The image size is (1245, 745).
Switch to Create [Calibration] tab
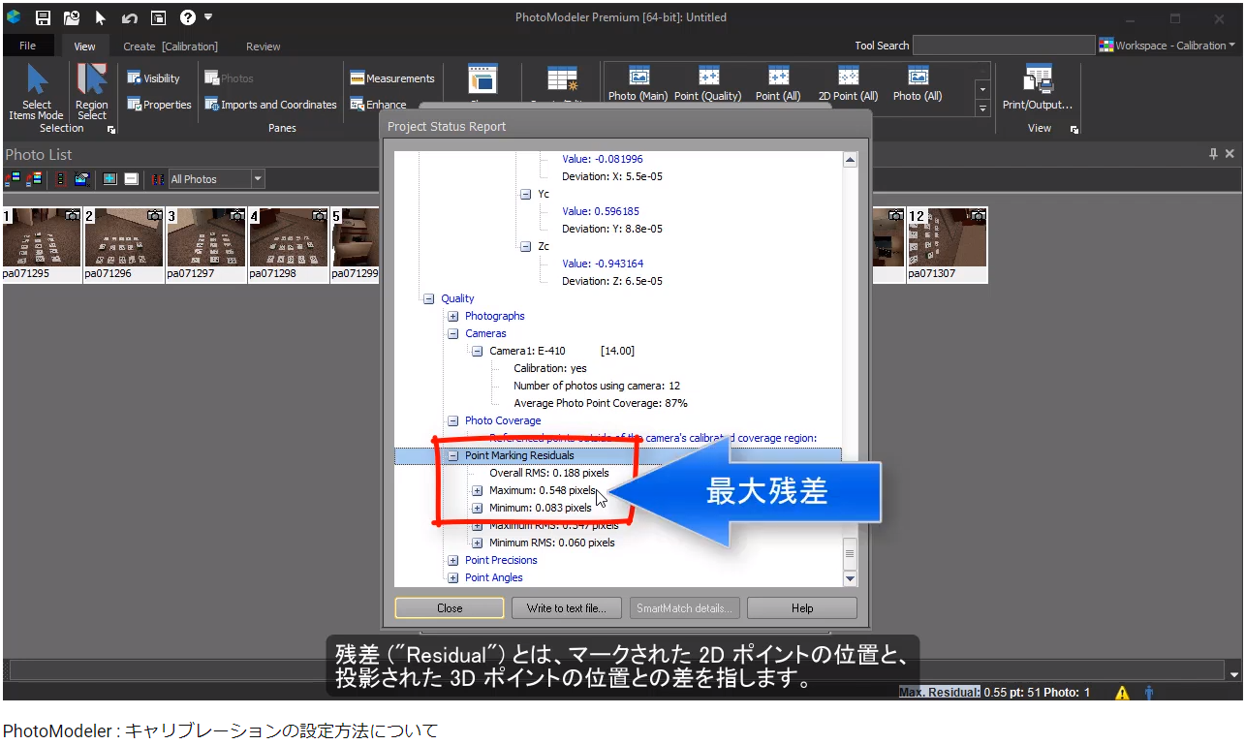[171, 46]
